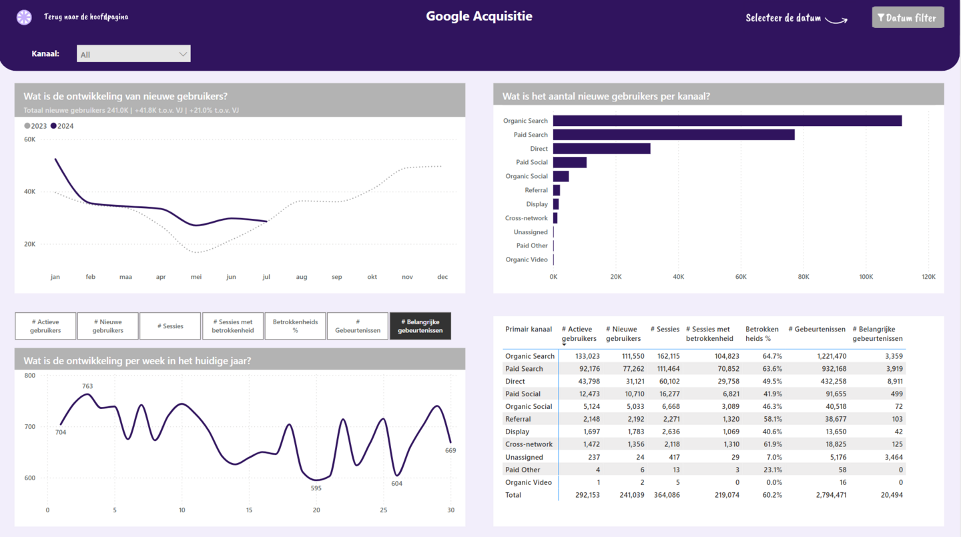
Task: Choose the # Gebeurtenissen metric button
Action: click(x=358, y=326)
